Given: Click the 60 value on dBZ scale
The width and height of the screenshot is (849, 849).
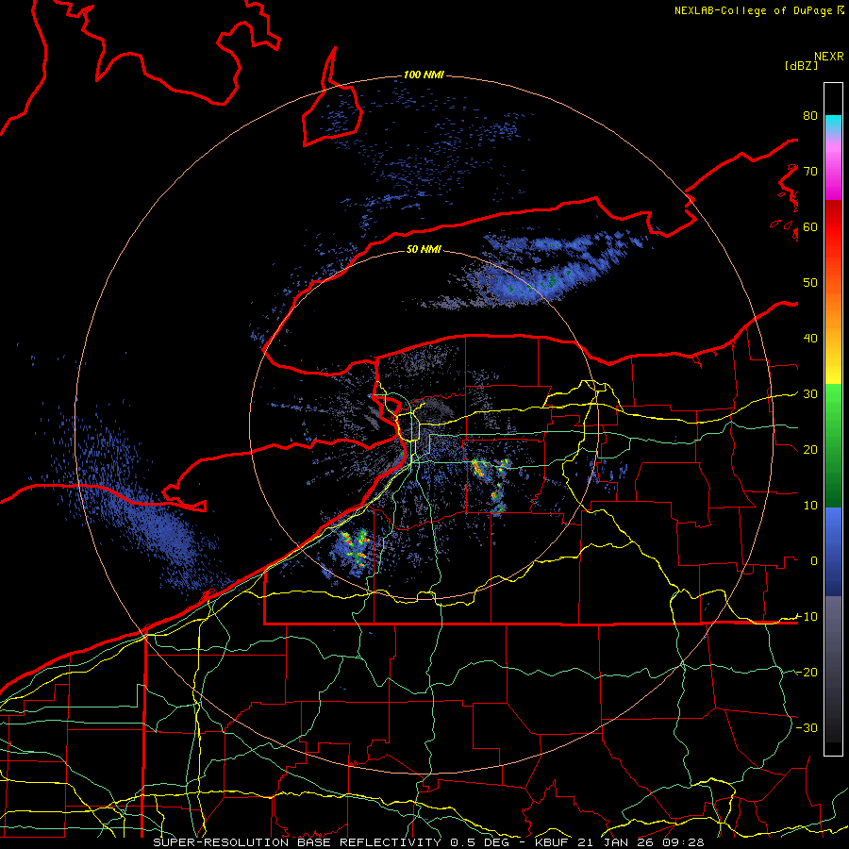Looking at the screenshot, I should coord(810,226).
